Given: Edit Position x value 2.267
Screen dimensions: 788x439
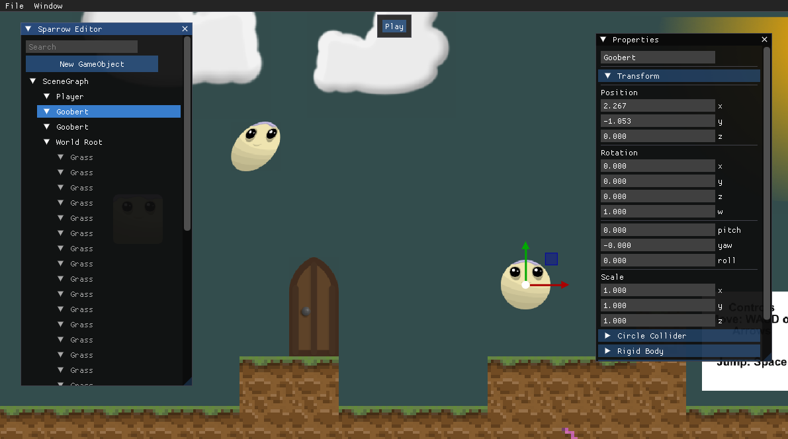Looking at the screenshot, I should pyautogui.click(x=658, y=106).
